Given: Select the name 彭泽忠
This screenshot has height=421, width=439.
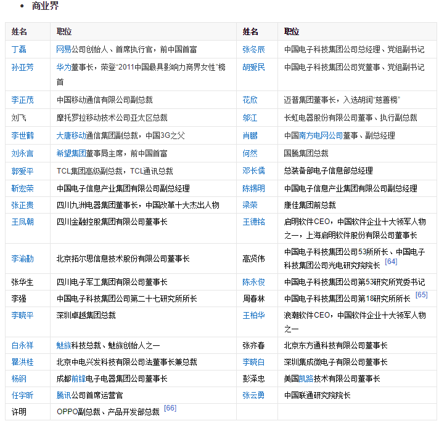Looking at the screenshot, I should click(x=253, y=379).
